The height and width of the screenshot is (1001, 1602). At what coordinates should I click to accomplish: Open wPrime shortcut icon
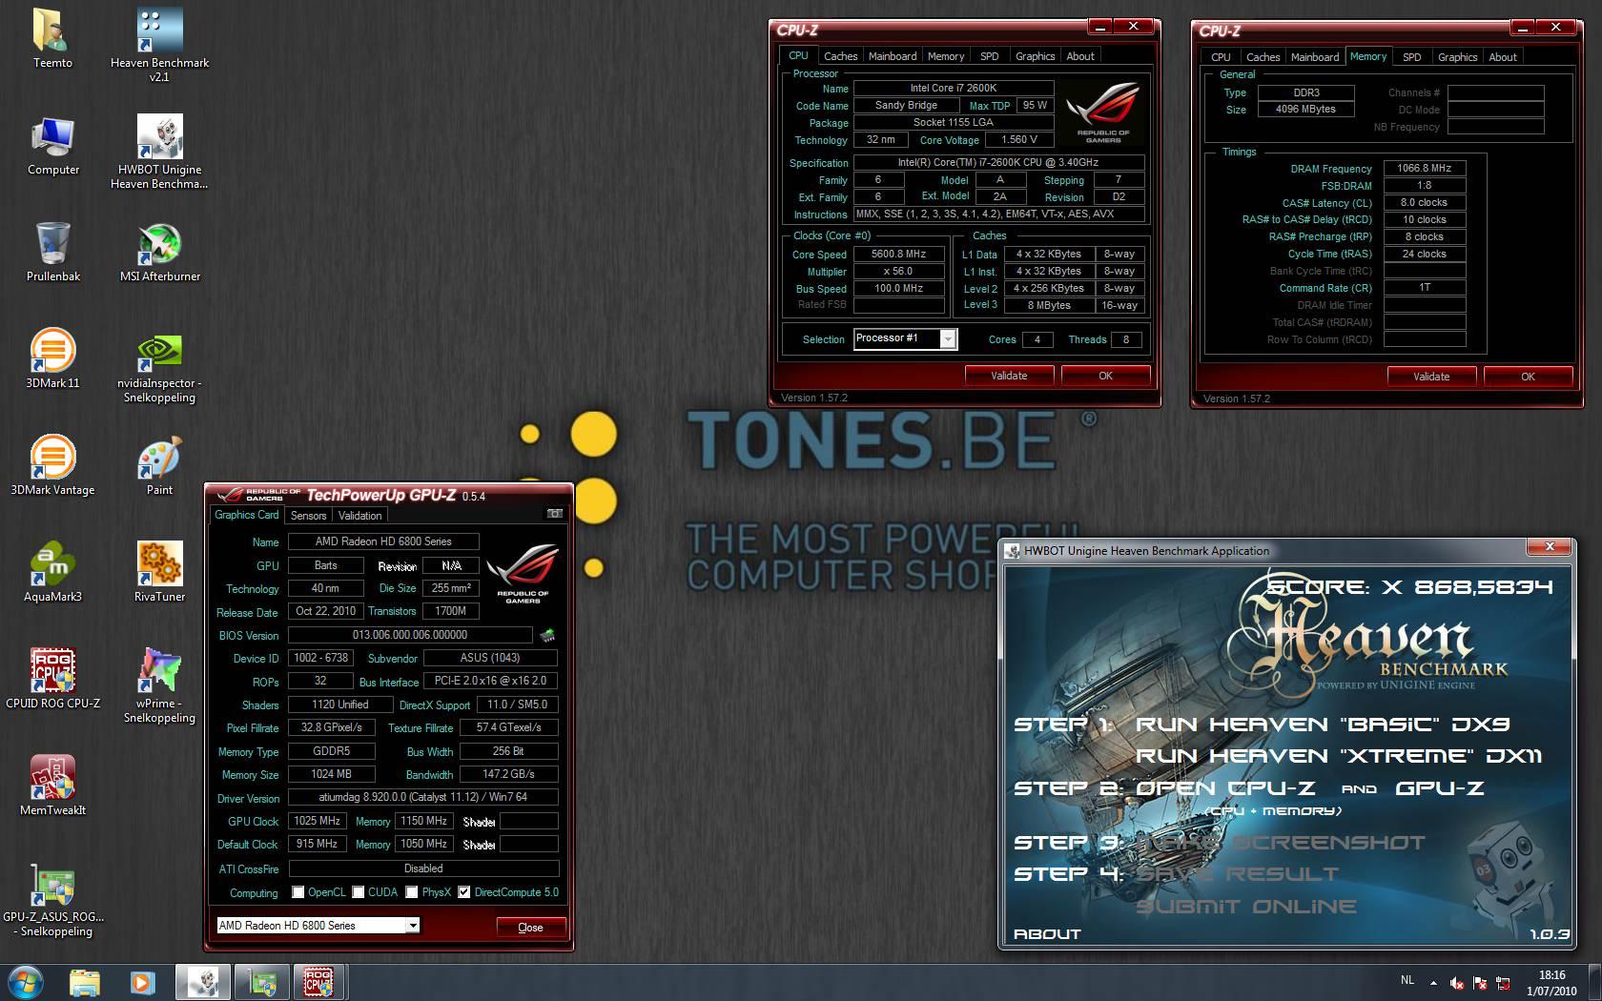click(159, 685)
